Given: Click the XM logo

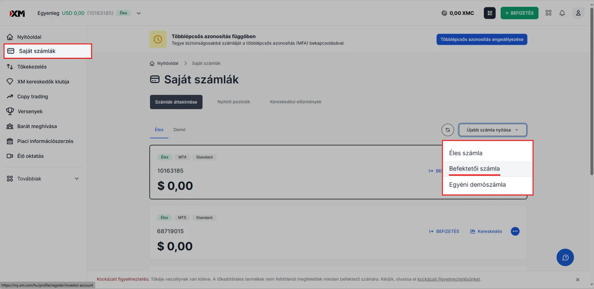Looking at the screenshot, I should pos(17,13).
